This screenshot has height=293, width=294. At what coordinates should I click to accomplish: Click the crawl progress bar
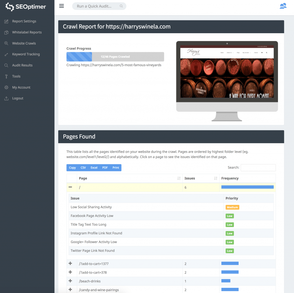pos(115,57)
